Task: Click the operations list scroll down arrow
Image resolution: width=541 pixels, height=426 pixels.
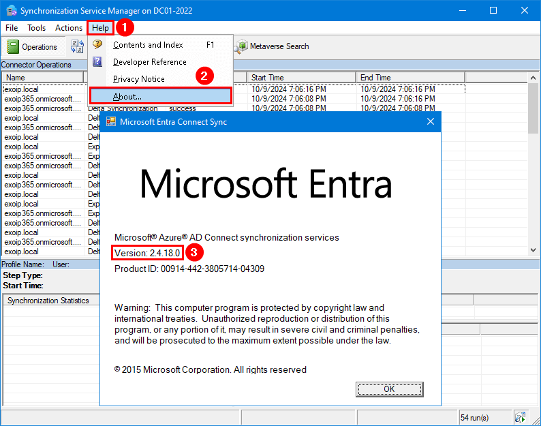Action: [533, 249]
